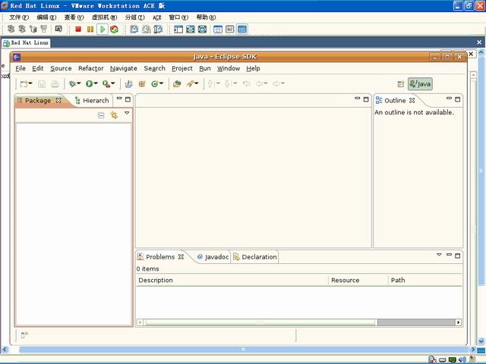Open the Eclipse File menu
486x364 pixels.
click(x=21, y=68)
